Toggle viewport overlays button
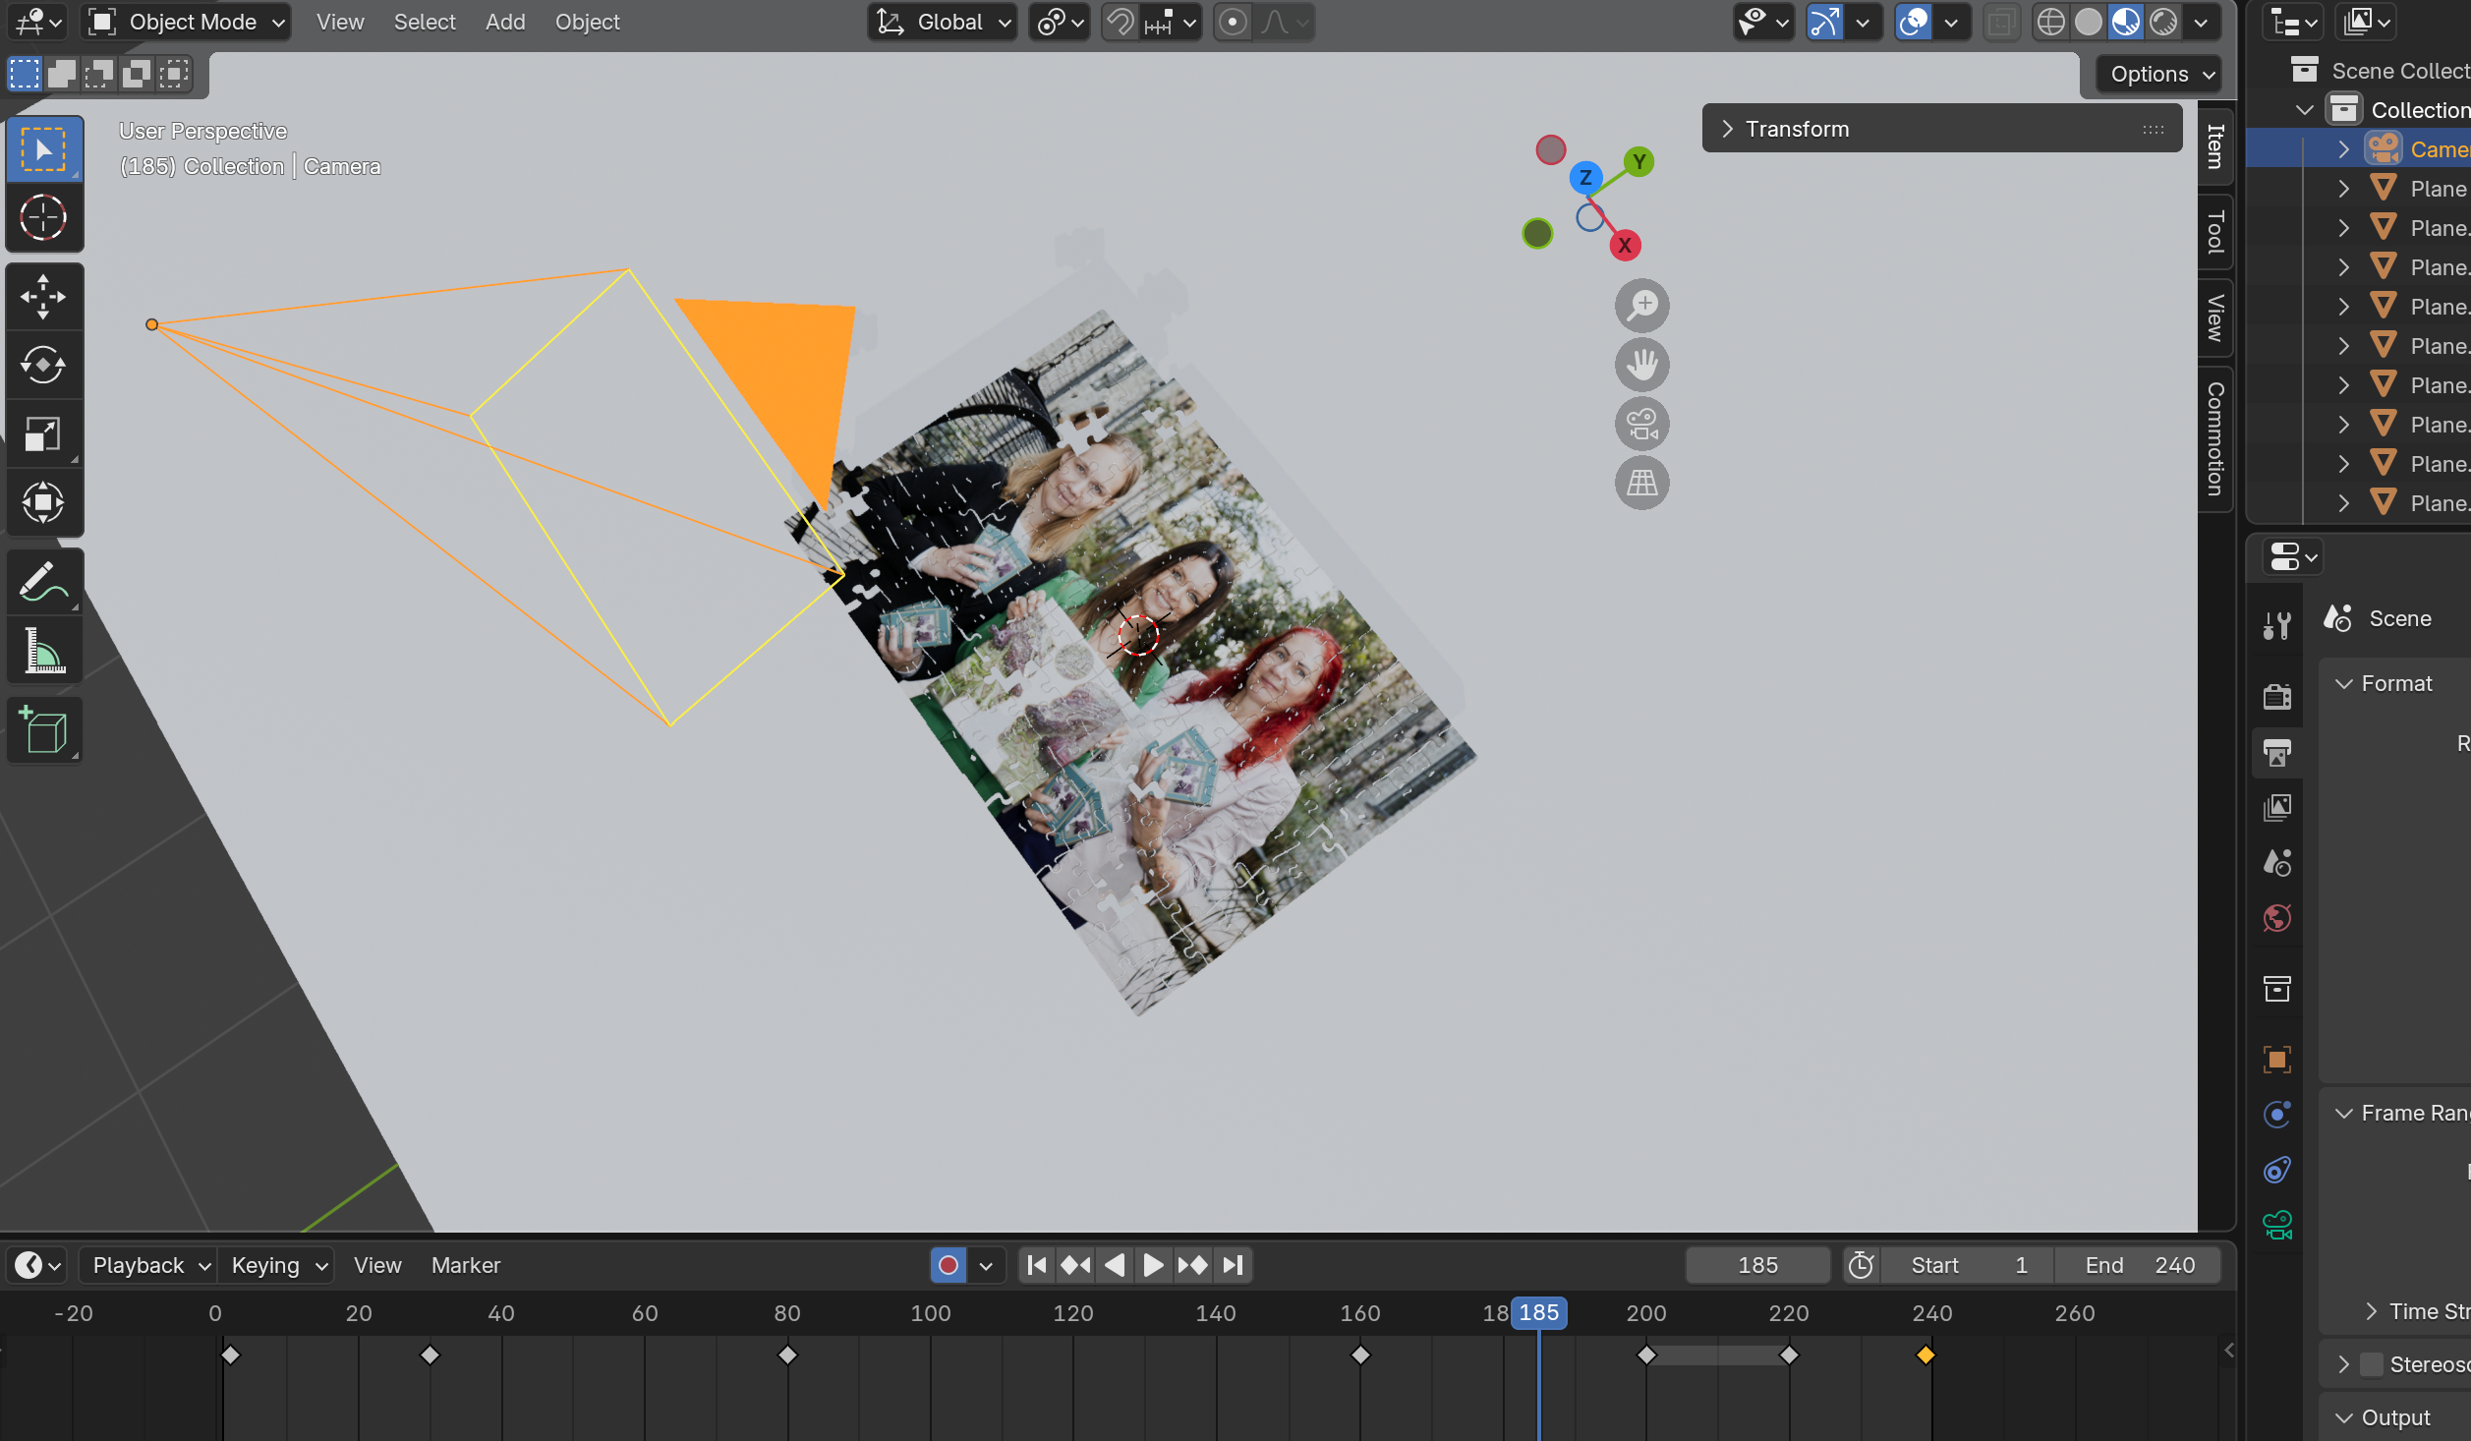The height and width of the screenshot is (1441, 2471). (x=1913, y=22)
